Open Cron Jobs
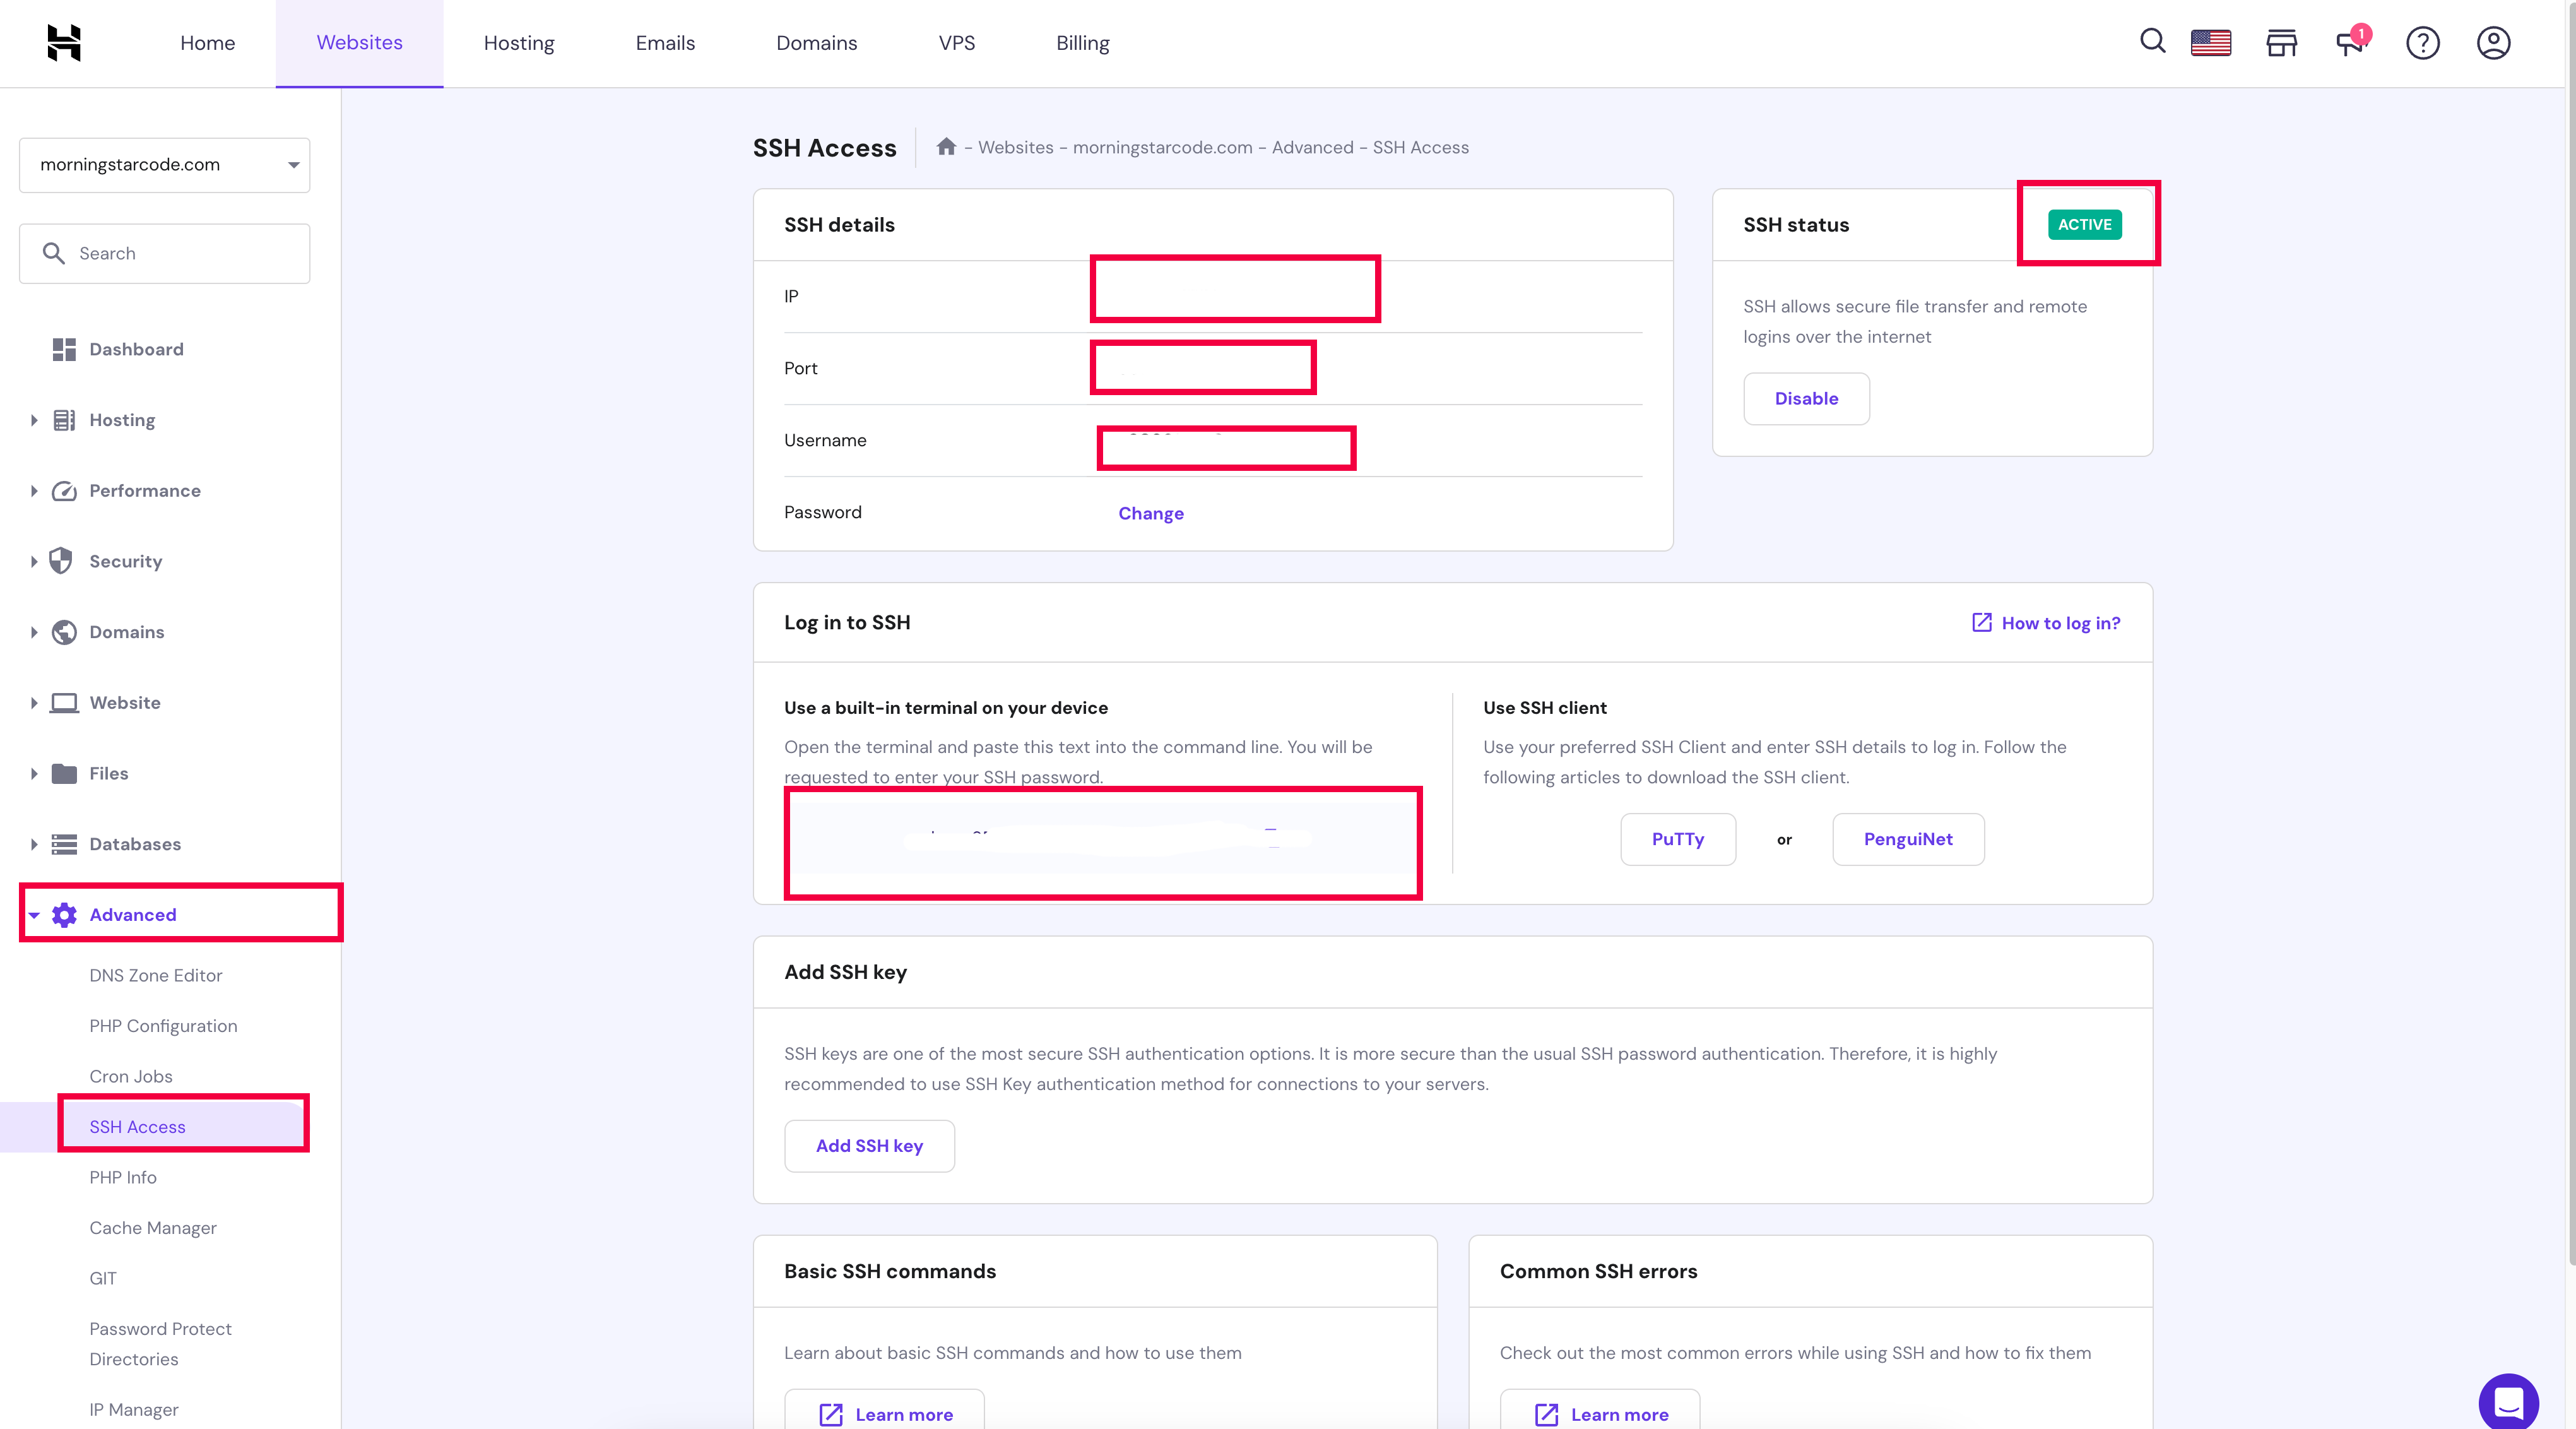This screenshot has width=2576, height=1429. click(x=131, y=1076)
